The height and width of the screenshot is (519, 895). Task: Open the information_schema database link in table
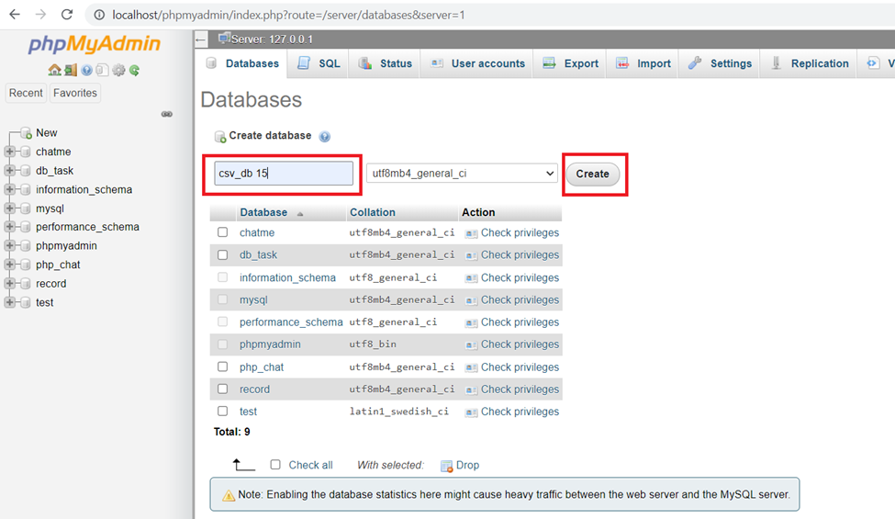(287, 277)
